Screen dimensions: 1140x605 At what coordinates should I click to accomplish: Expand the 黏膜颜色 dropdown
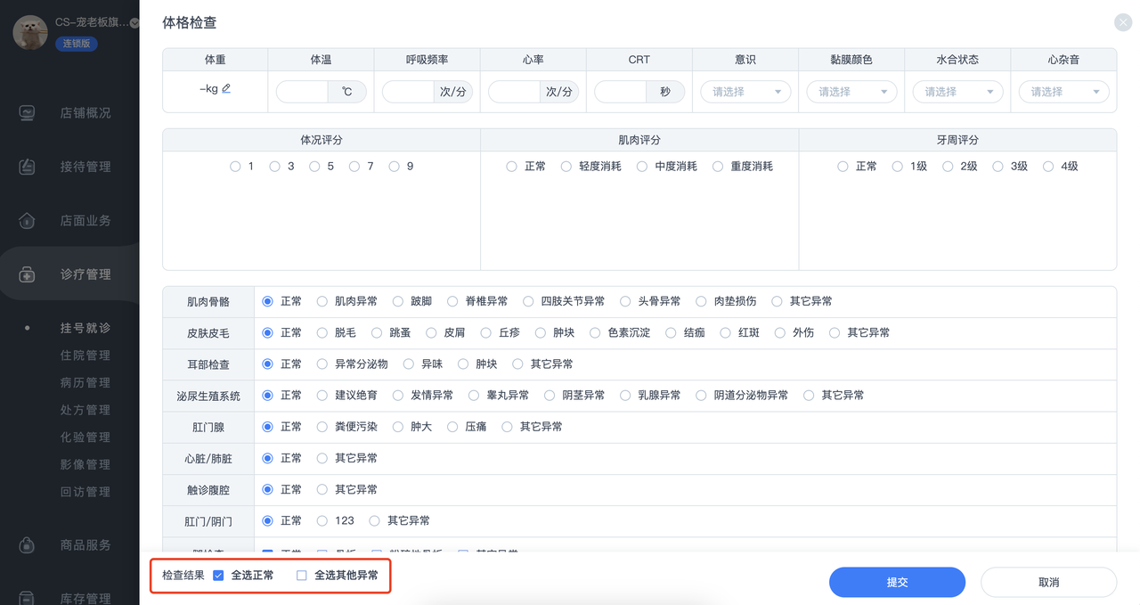851,92
